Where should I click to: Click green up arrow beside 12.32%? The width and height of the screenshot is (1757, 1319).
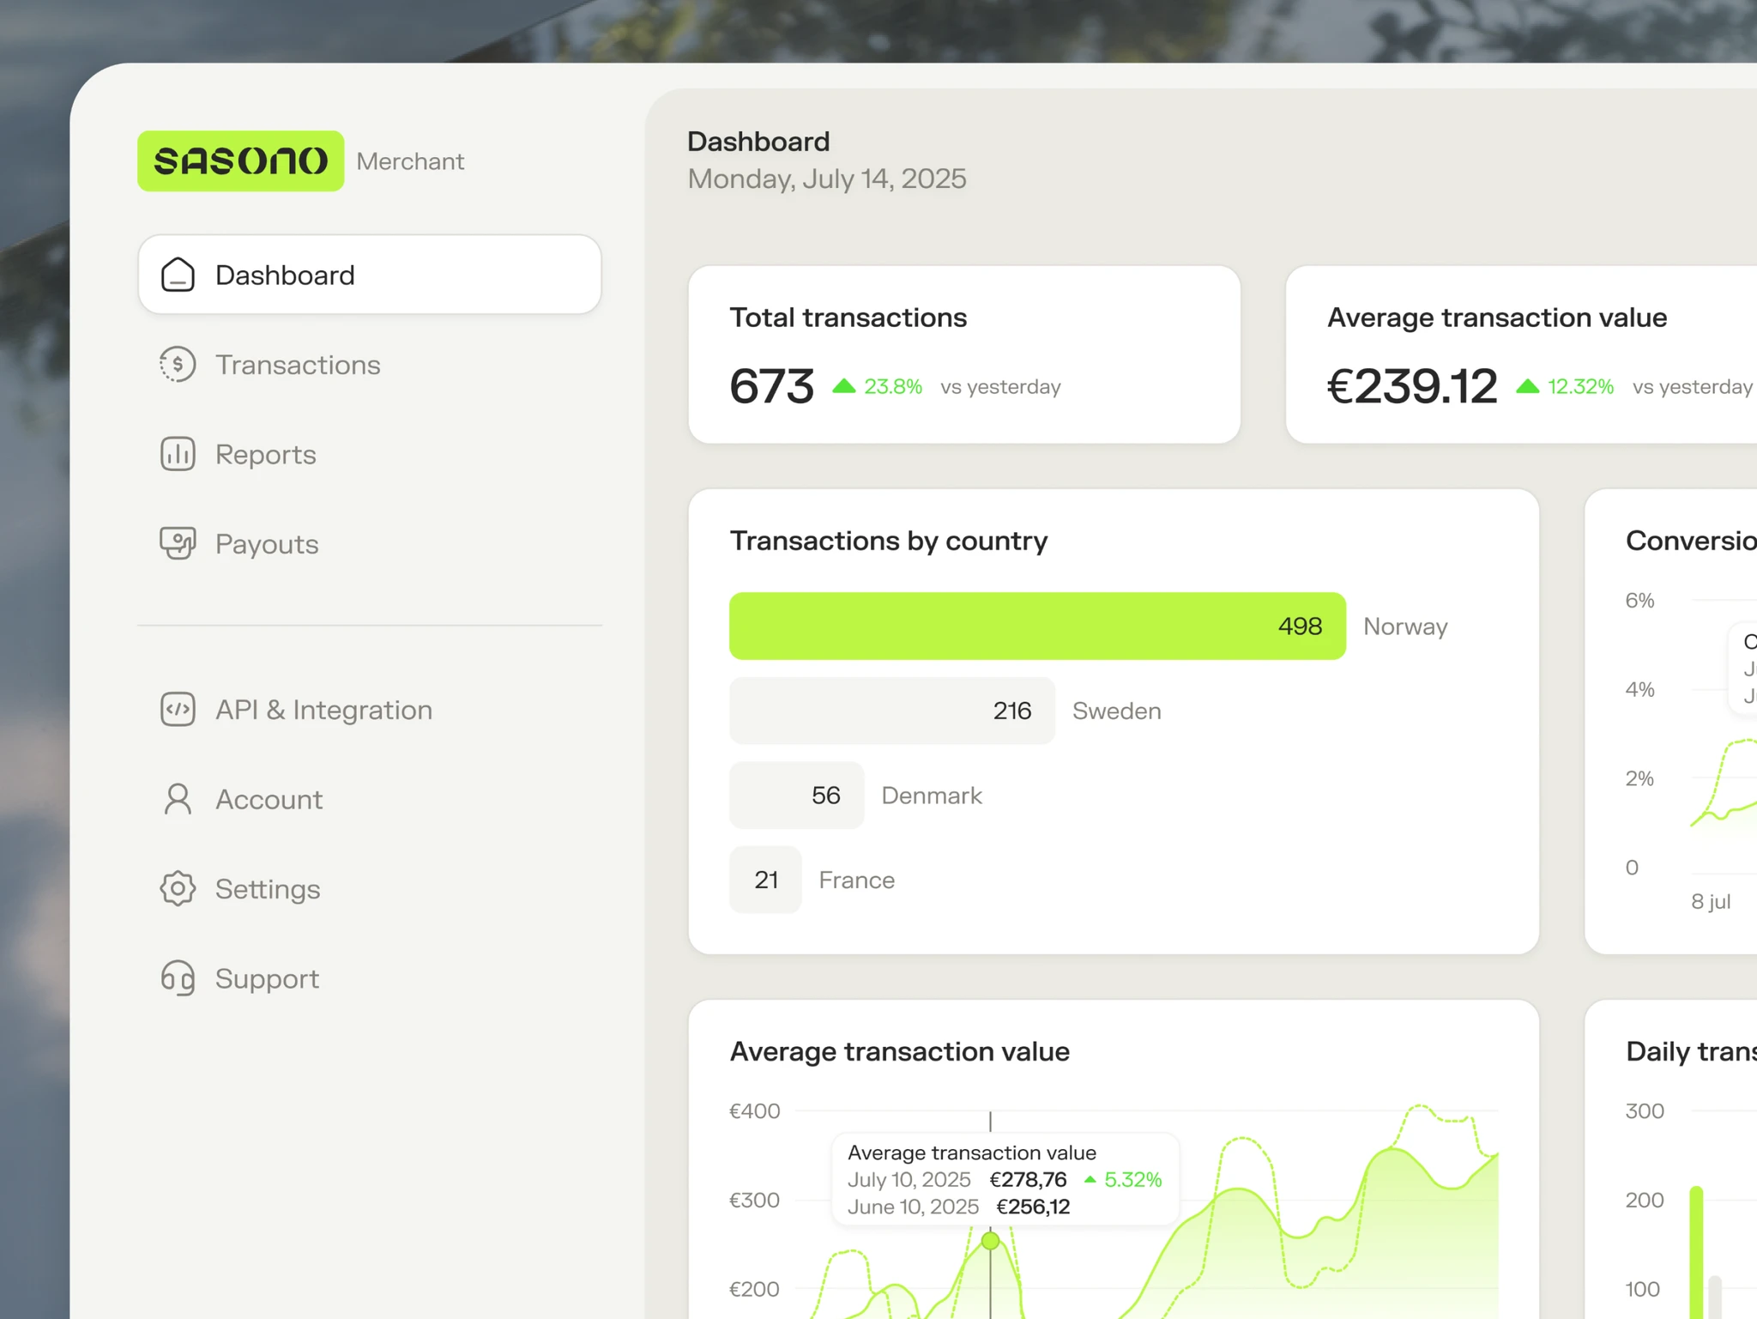coord(1527,386)
